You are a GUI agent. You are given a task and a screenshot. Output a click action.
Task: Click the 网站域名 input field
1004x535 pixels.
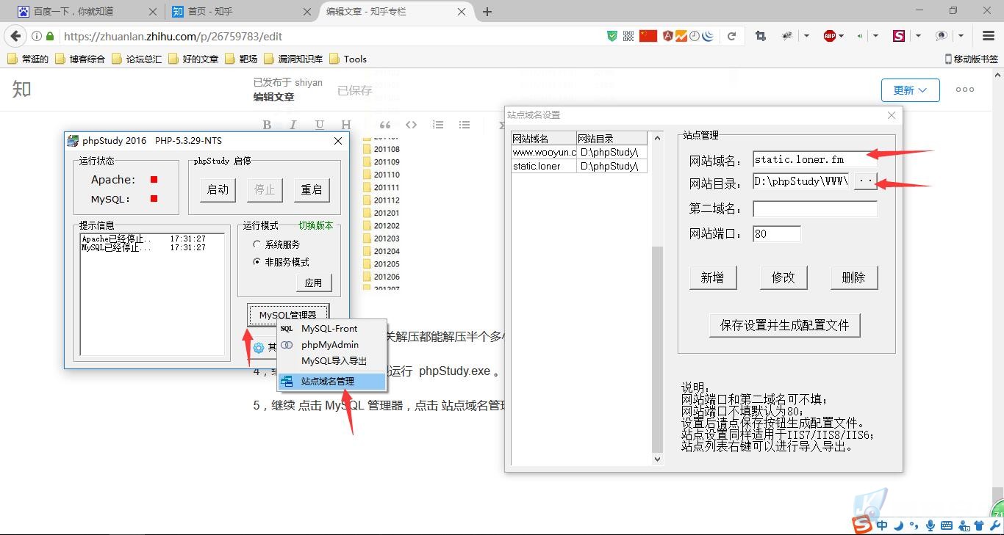coord(815,159)
